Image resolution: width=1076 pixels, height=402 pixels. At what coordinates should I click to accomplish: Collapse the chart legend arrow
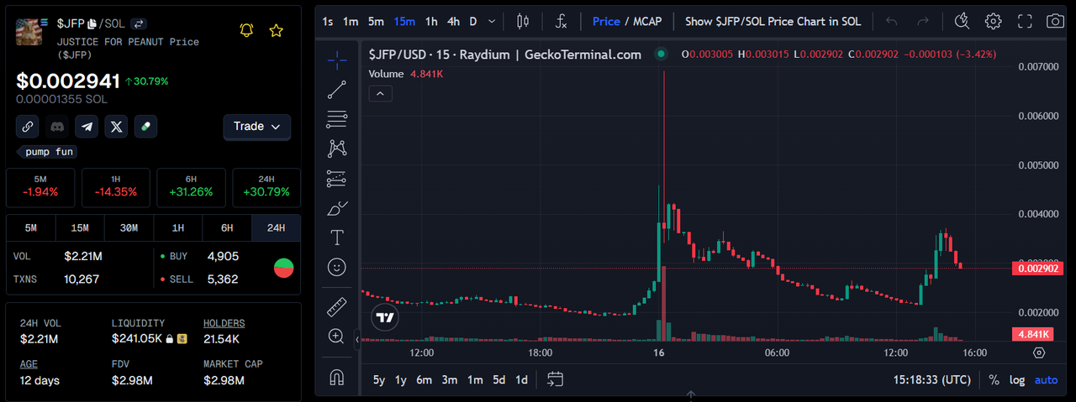click(380, 94)
